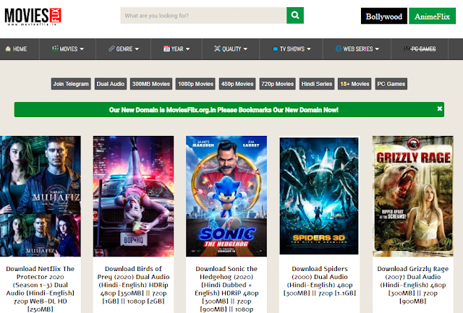463x313 pixels.
Task: Expand the Web Series dropdown arrow
Action: coord(377,49)
